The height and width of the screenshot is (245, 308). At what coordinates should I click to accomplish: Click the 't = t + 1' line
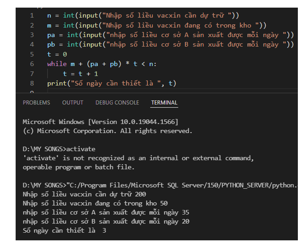81,74
